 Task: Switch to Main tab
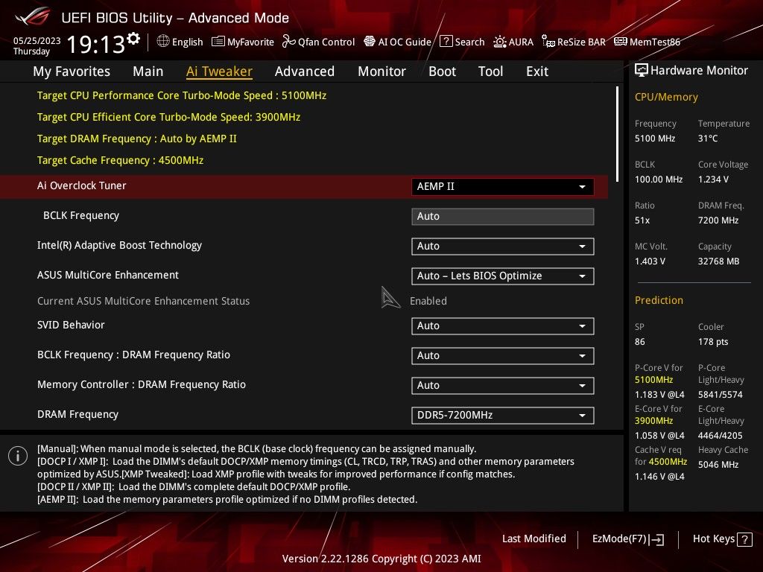point(148,71)
